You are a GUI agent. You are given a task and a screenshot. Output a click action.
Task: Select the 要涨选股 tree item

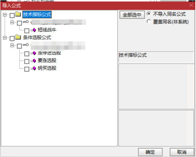[x=47, y=61]
